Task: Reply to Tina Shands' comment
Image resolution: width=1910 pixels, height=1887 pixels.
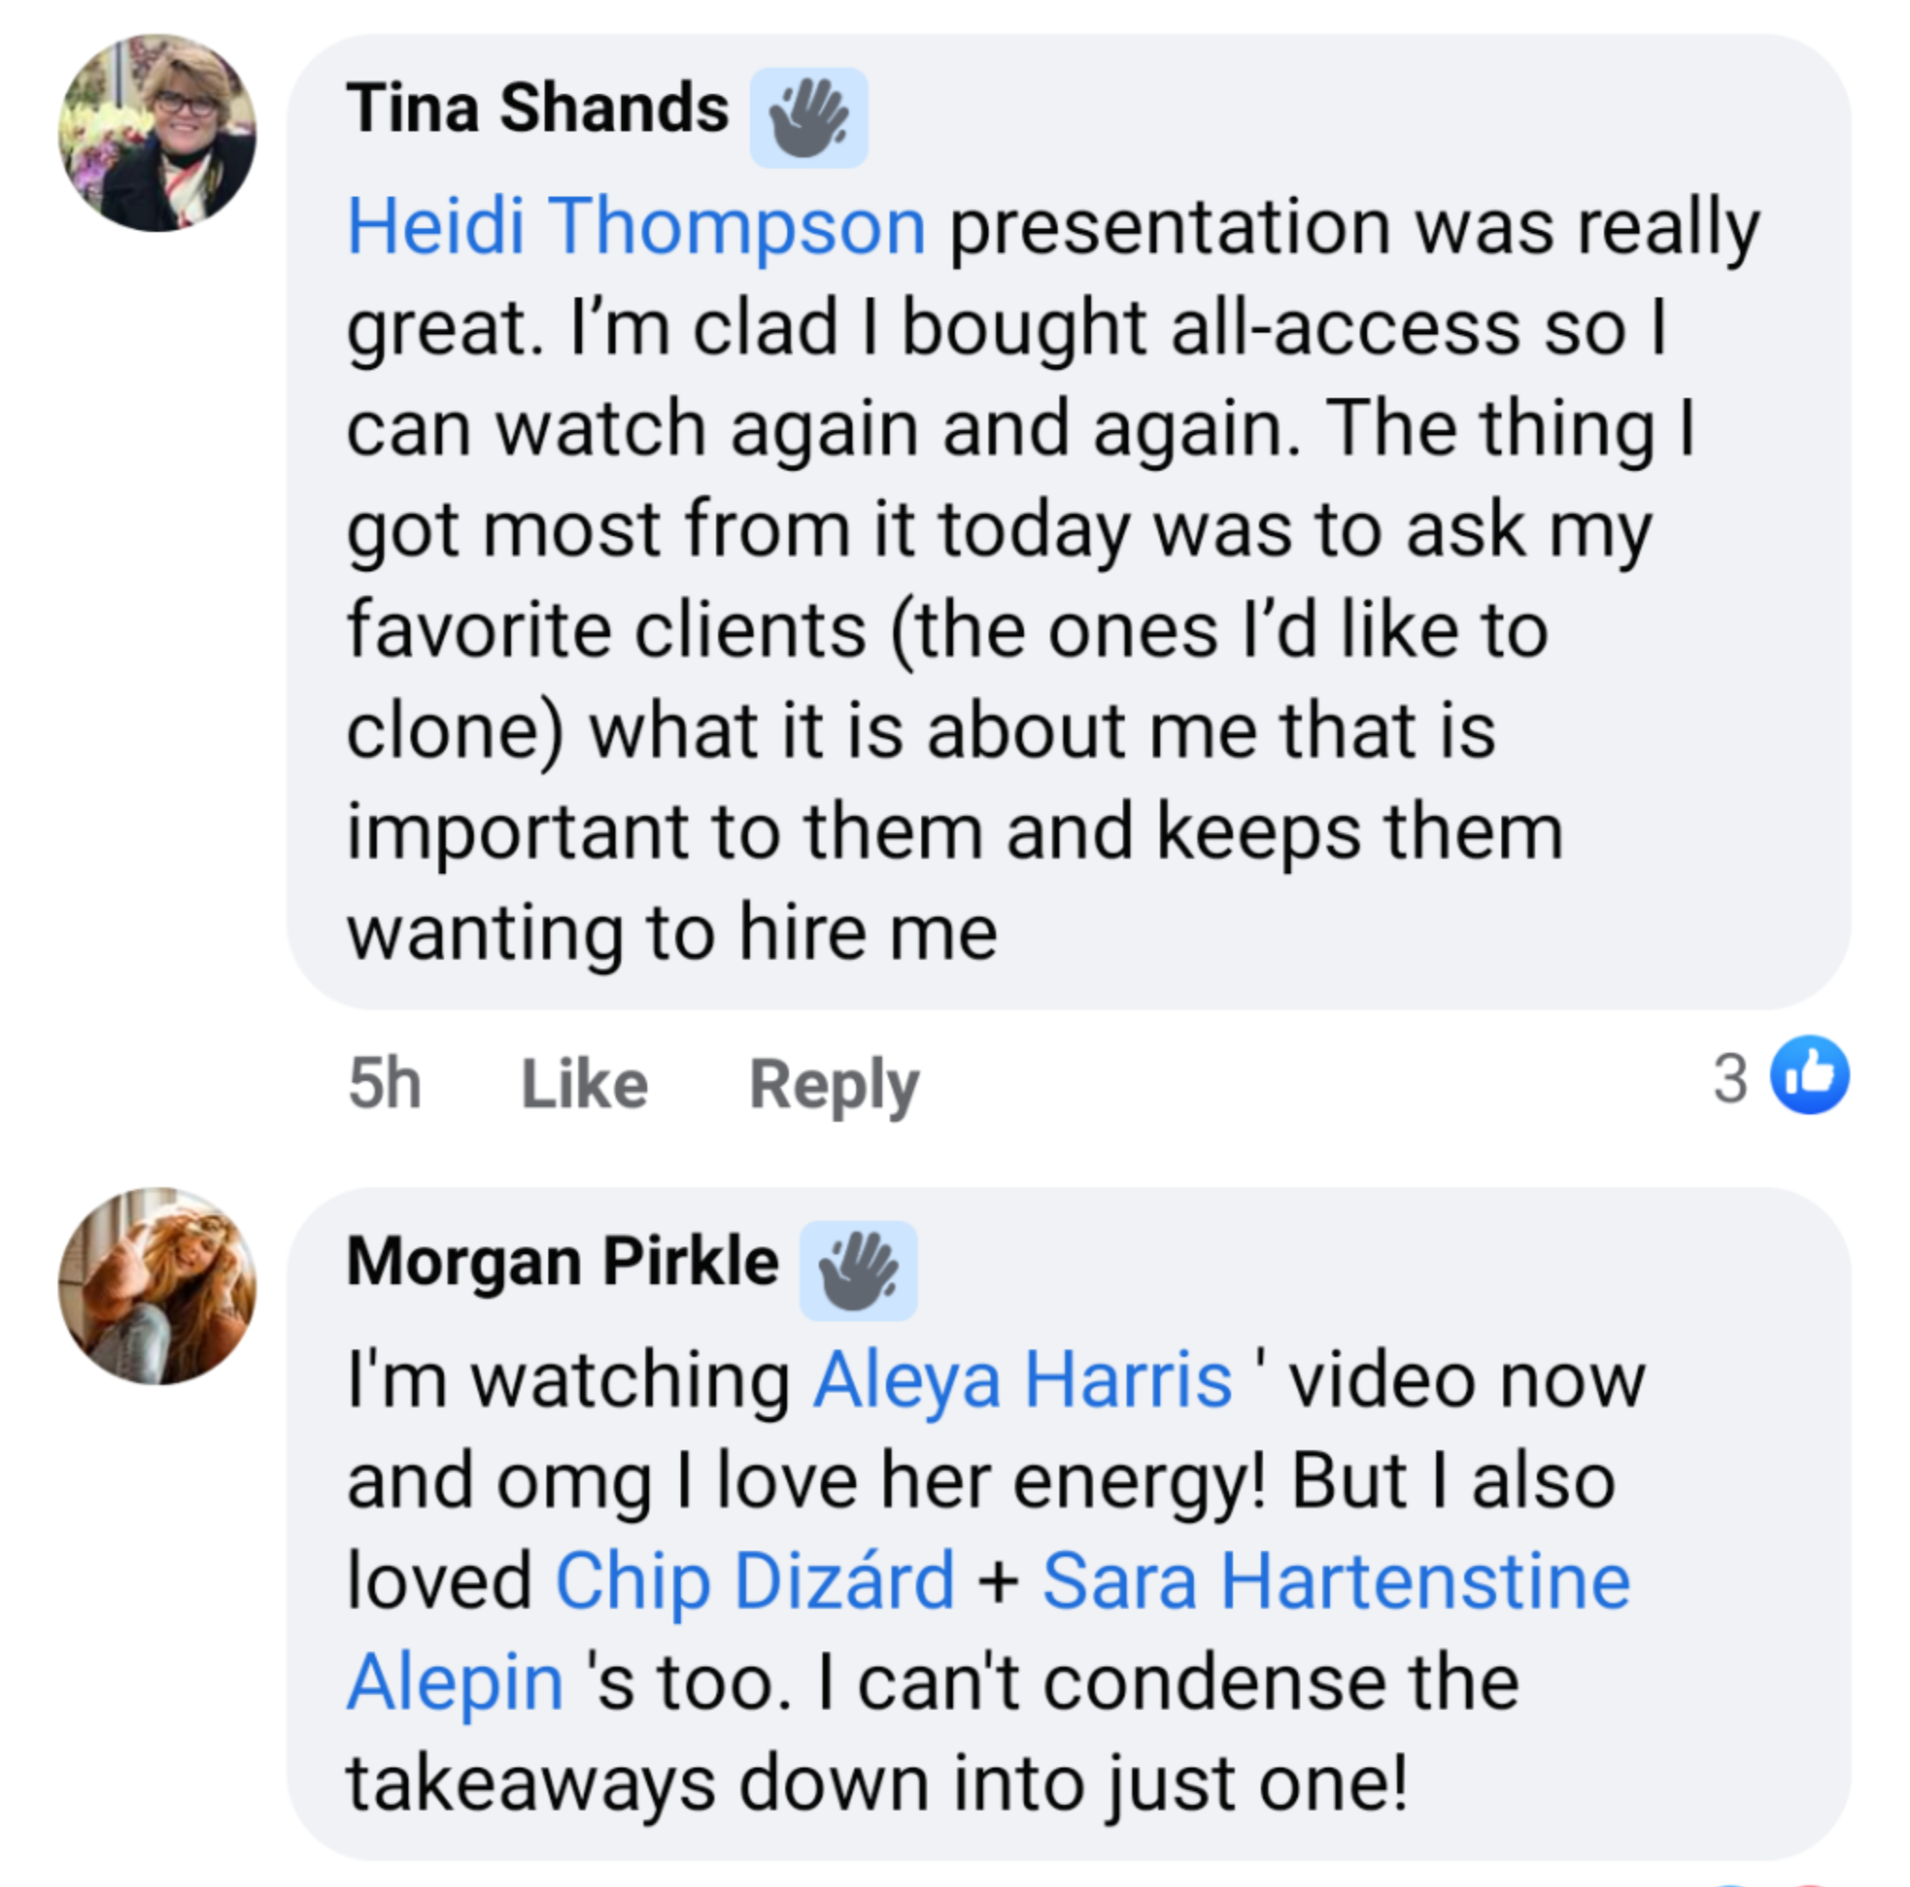Action: pyautogui.click(x=834, y=1084)
